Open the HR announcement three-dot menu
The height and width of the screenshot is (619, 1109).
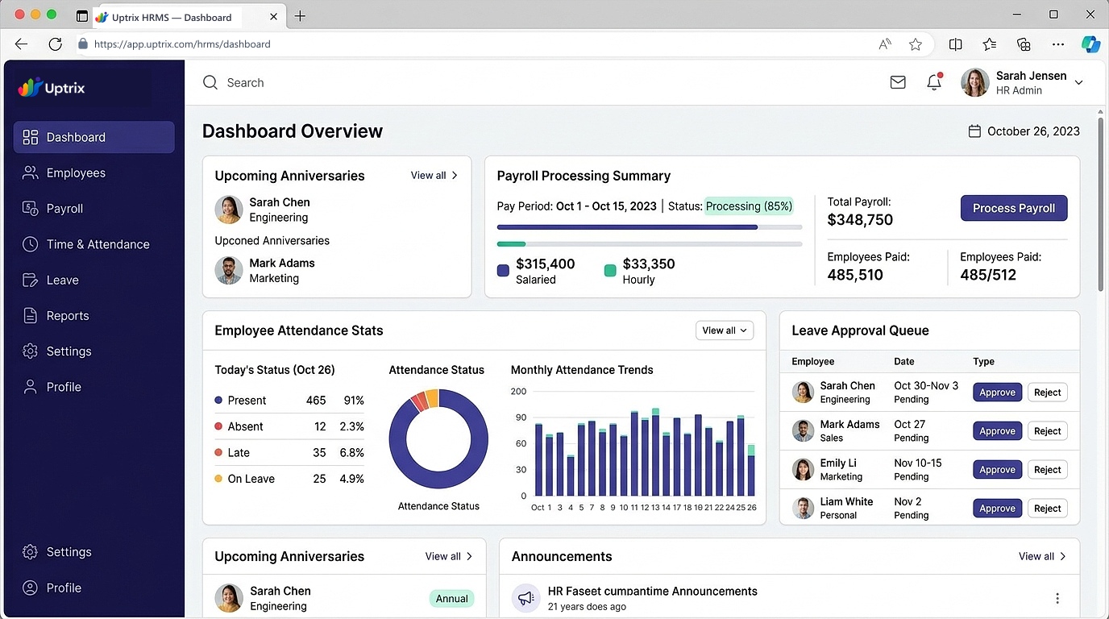[1057, 598]
